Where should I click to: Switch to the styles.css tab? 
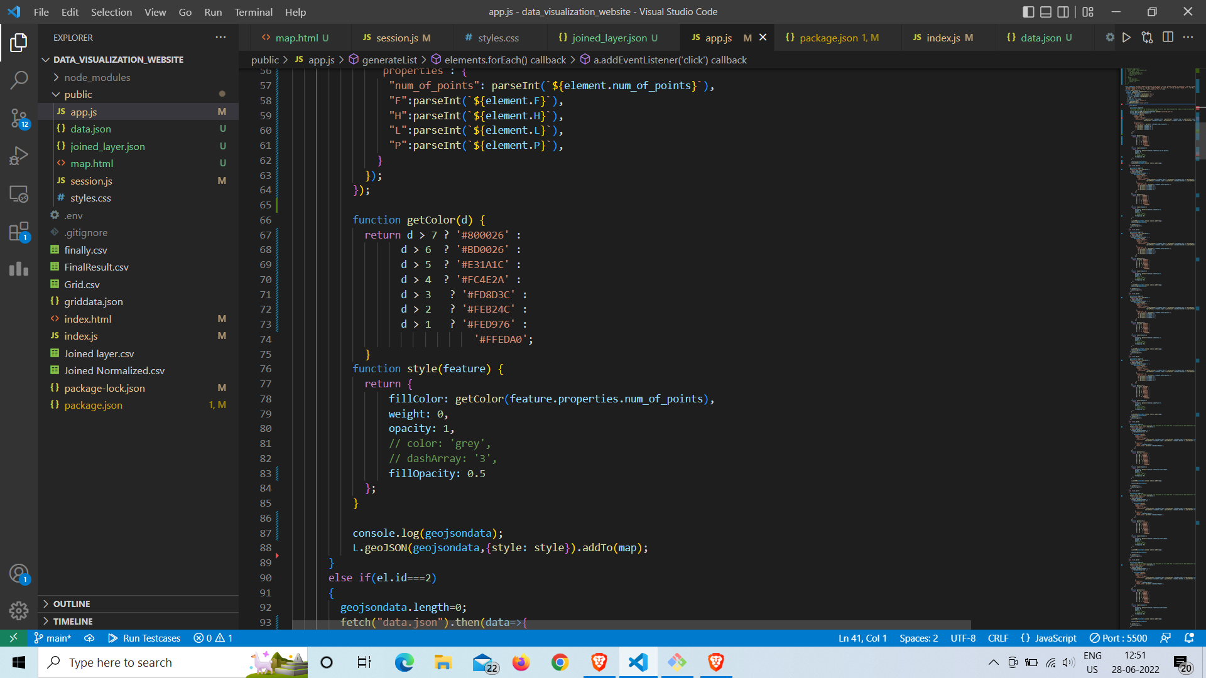[x=498, y=38]
